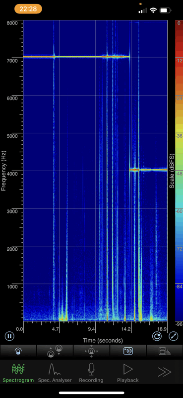Viewport: 183px width, 398px height.
Task: Tap the Time (seconds) axis label
Action: [x=103, y=340]
